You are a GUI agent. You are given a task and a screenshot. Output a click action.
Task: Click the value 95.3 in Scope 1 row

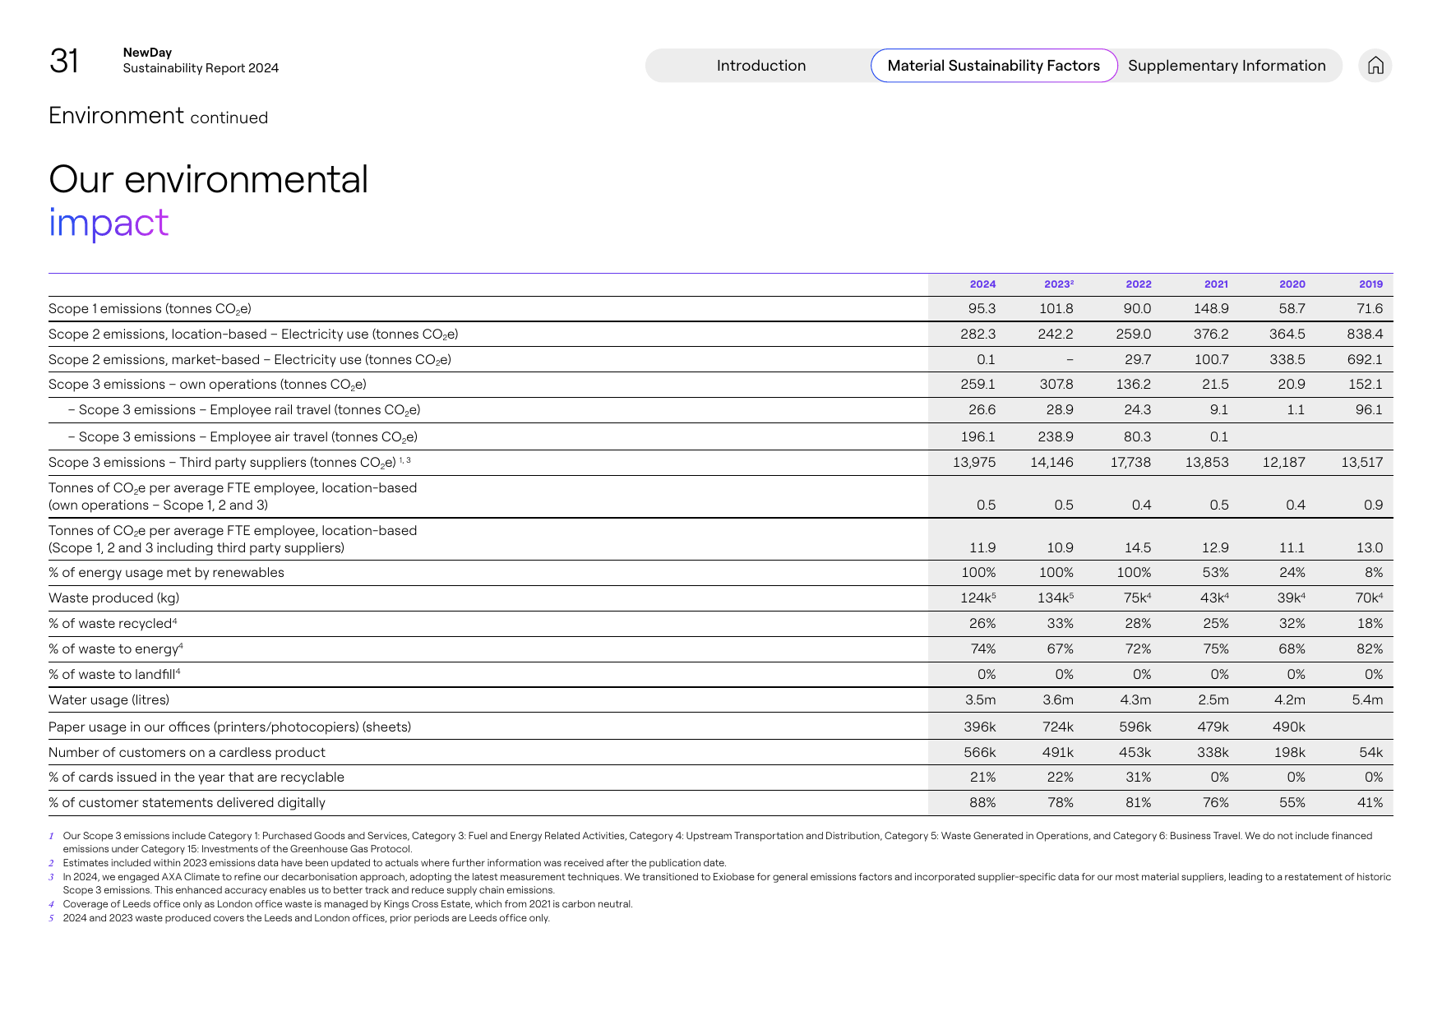click(982, 308)
